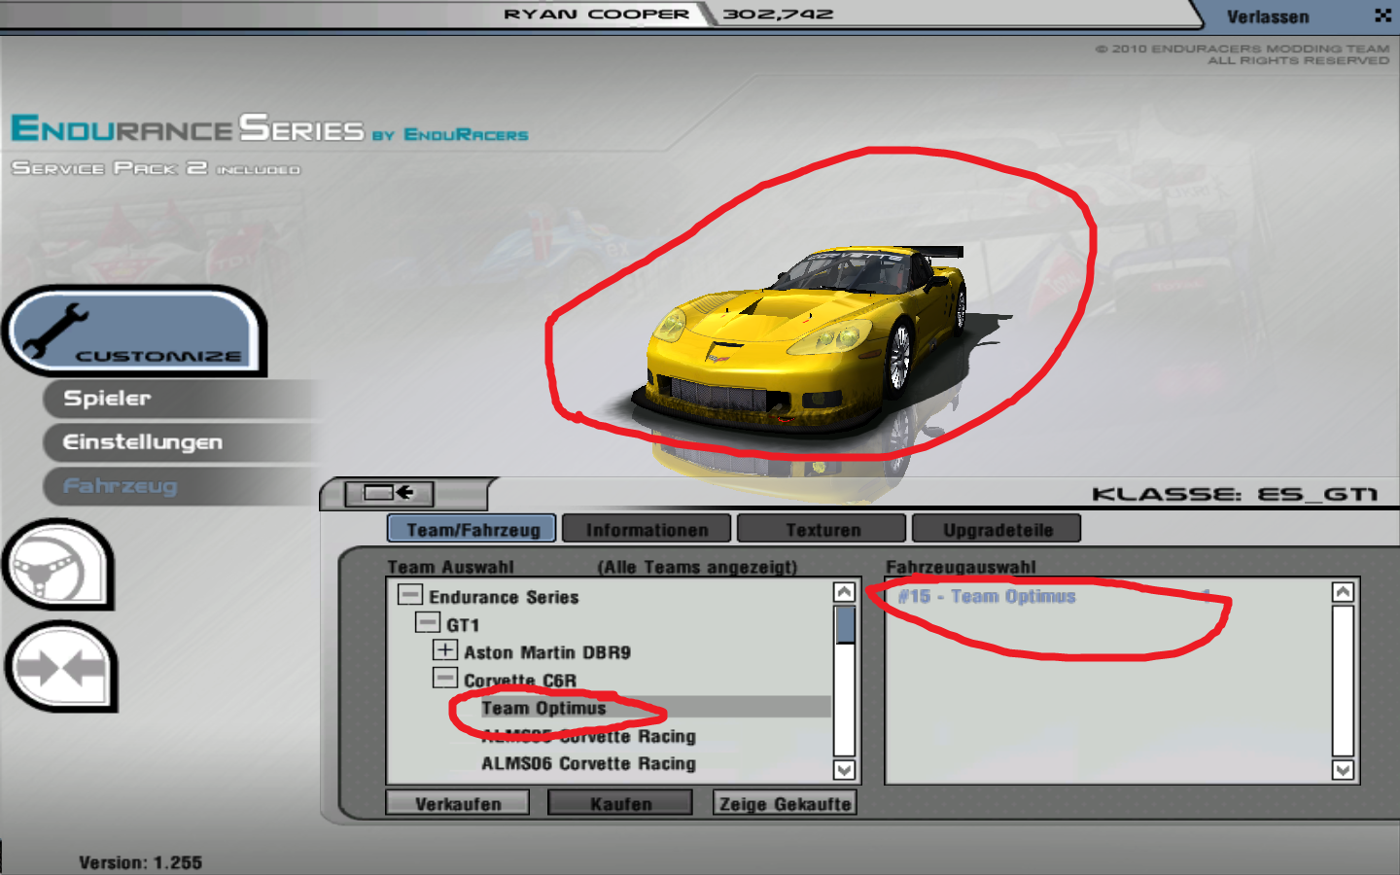Open the steering wheel race menu
Viewport: 1400px width, 875px height.
point(56,566)
